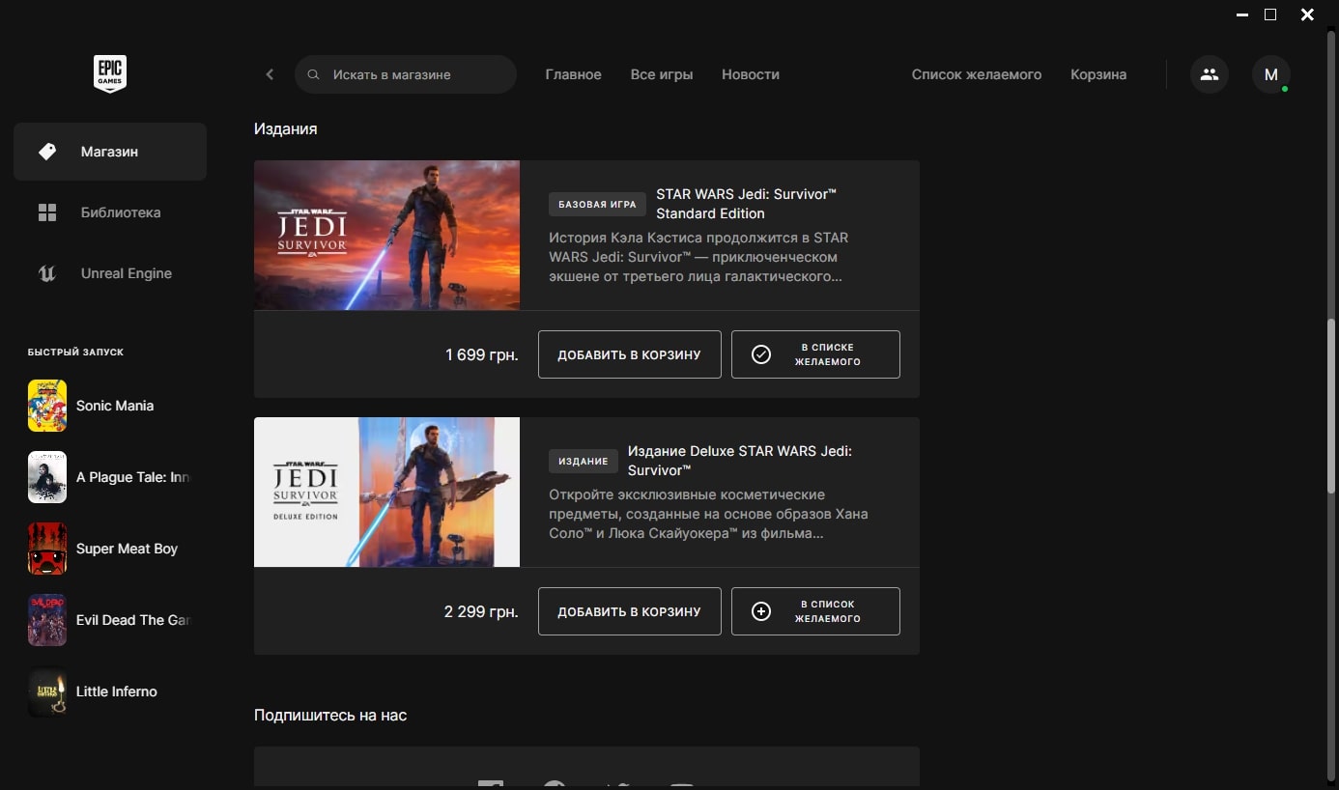Viewport: 1339px width, 790px height.
Task: Click the Super Meat Boy label
Action: tap(127, 549)
